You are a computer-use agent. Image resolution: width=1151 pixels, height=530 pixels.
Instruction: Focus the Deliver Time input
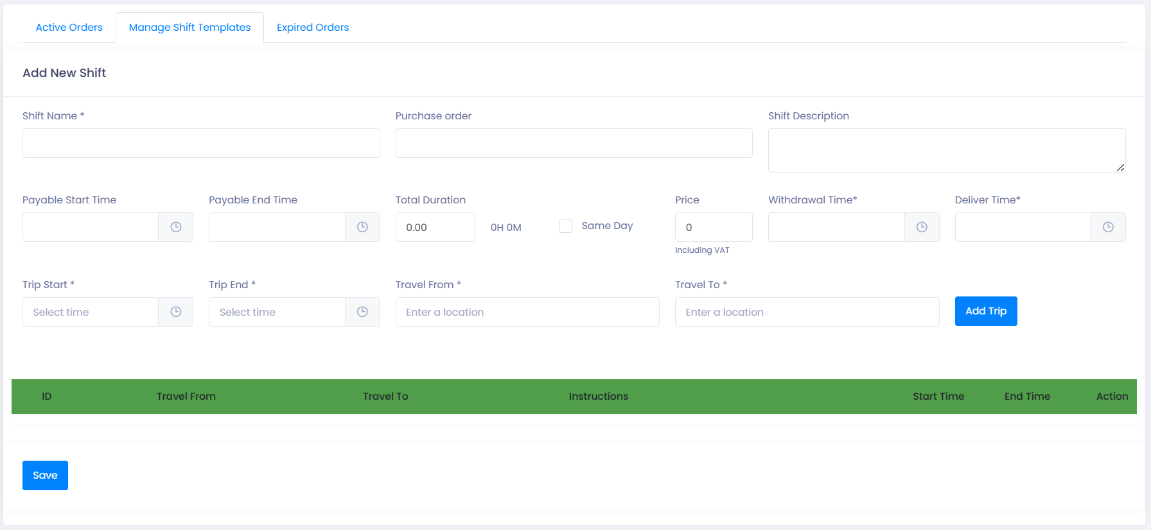coord(1023,227)
